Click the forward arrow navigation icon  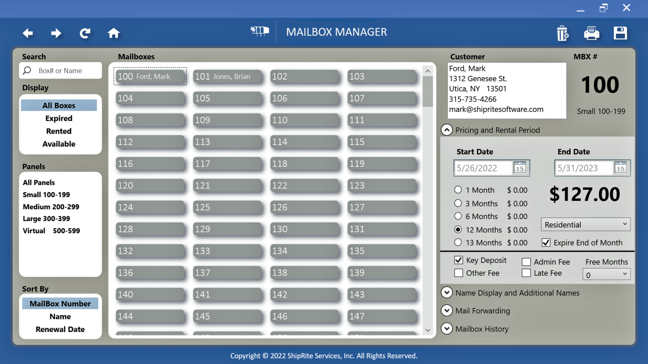pos(56,33)
